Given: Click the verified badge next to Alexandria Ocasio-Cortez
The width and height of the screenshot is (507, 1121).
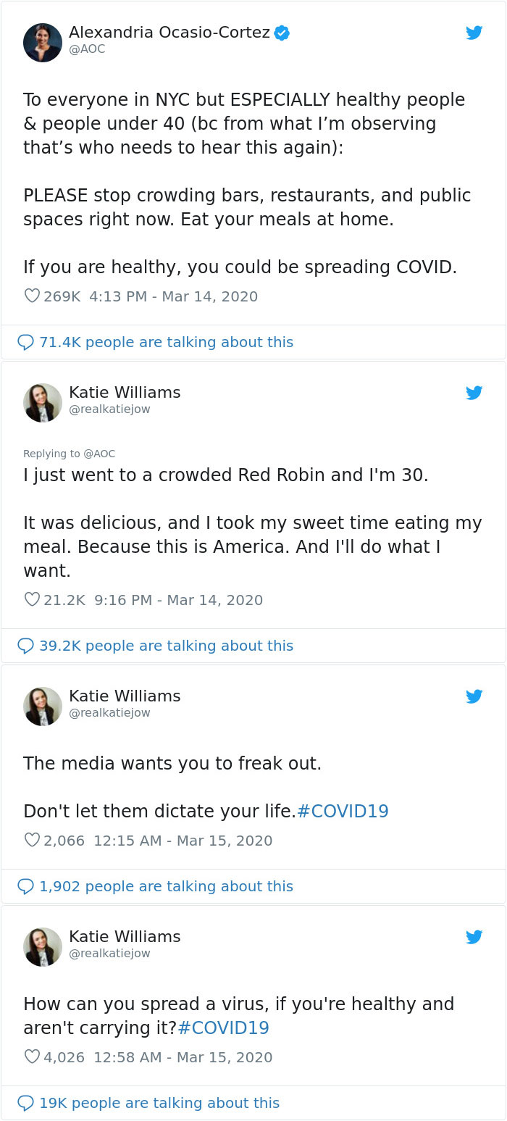Looking at the screenshot, I should (x=282, y=32).
